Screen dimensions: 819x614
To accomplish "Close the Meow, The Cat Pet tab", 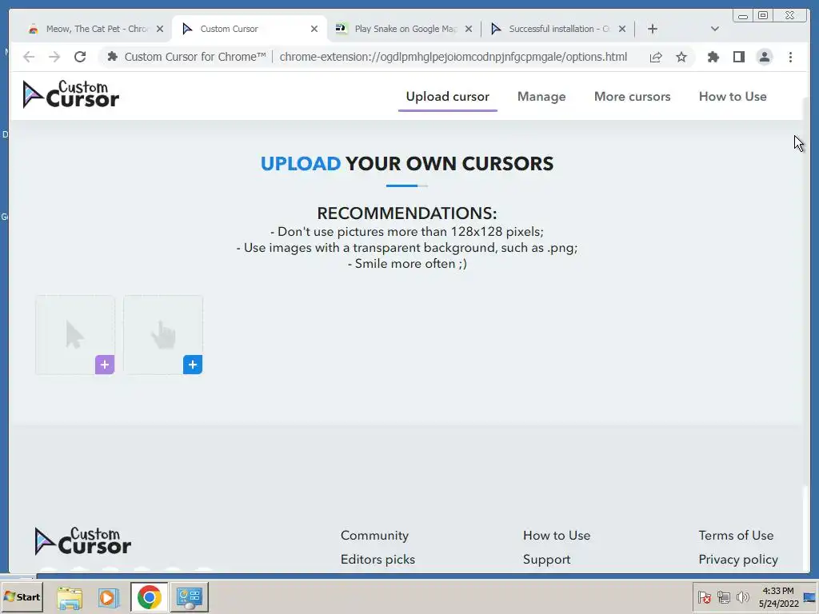I will click(x=160, y=29).
